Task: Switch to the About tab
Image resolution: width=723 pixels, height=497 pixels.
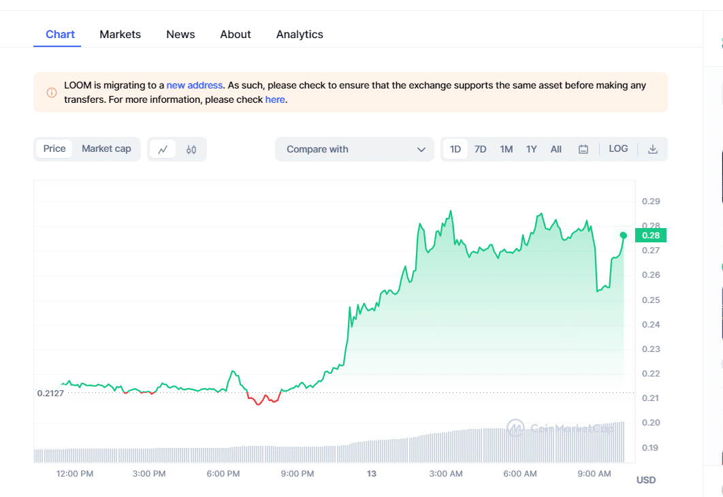Action: point(236,34)
